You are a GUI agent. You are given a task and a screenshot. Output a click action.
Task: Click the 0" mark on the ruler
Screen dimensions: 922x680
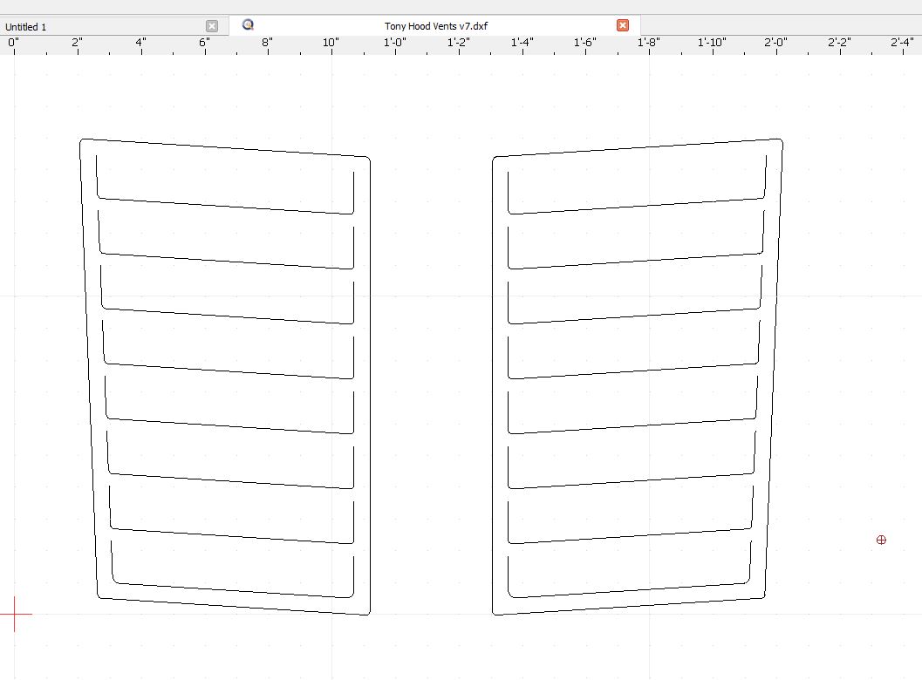pos(14,44)
